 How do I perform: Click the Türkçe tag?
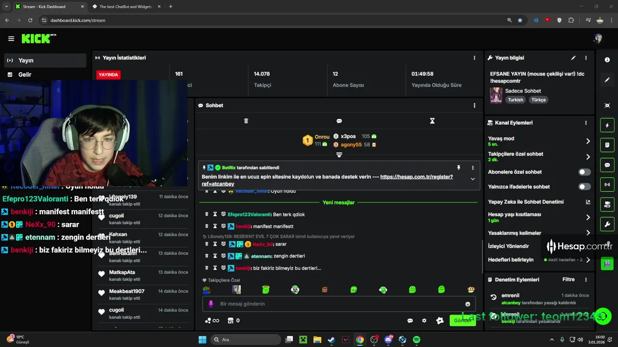538,100
